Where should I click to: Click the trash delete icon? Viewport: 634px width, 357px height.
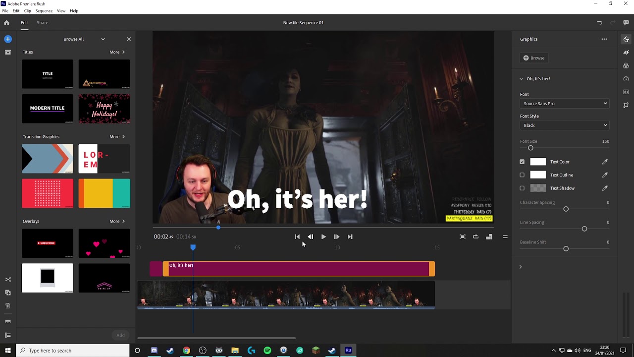[x=7, y=306]
